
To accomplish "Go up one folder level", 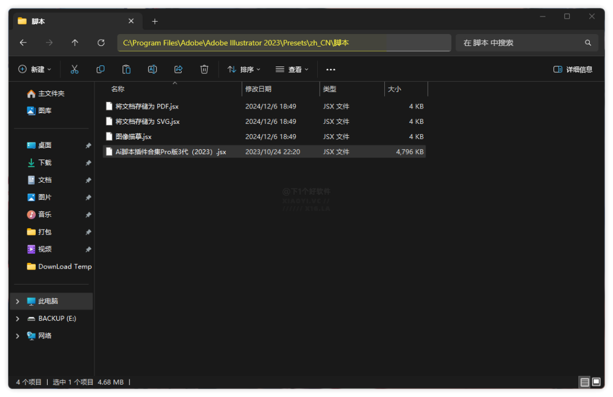I will (75, 43).
